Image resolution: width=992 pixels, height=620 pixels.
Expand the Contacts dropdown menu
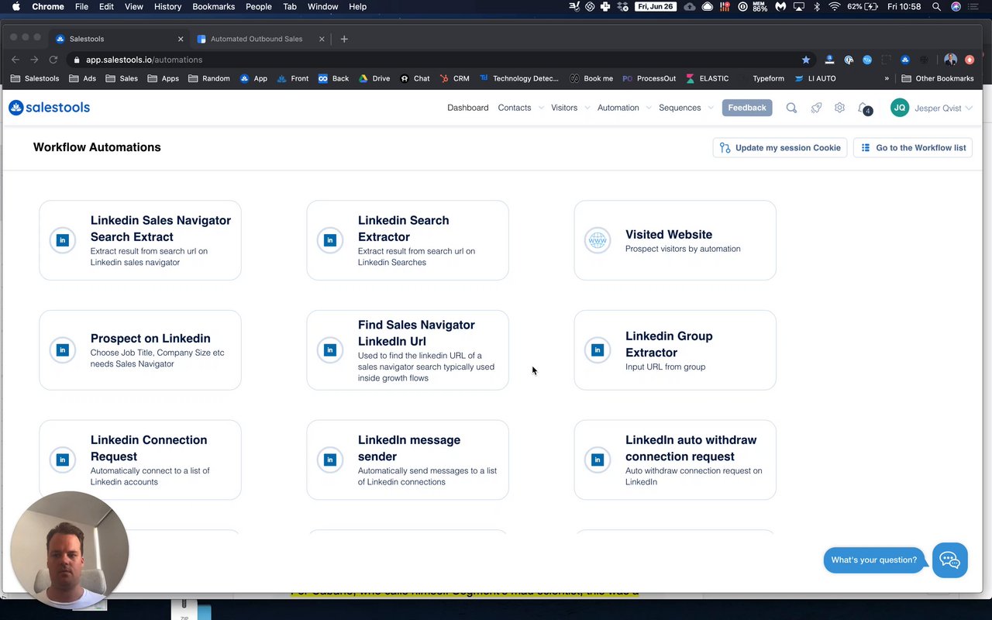pyautogui.click(x=520, y=108)
